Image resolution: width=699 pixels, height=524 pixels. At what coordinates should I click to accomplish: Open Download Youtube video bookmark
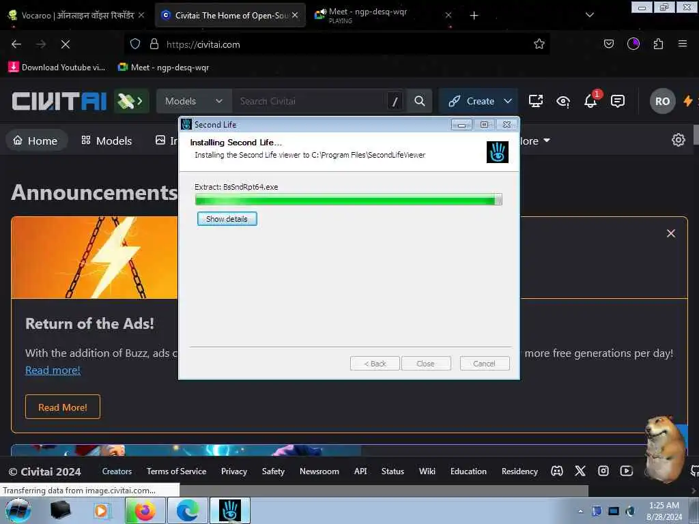[x=57, y=68]
